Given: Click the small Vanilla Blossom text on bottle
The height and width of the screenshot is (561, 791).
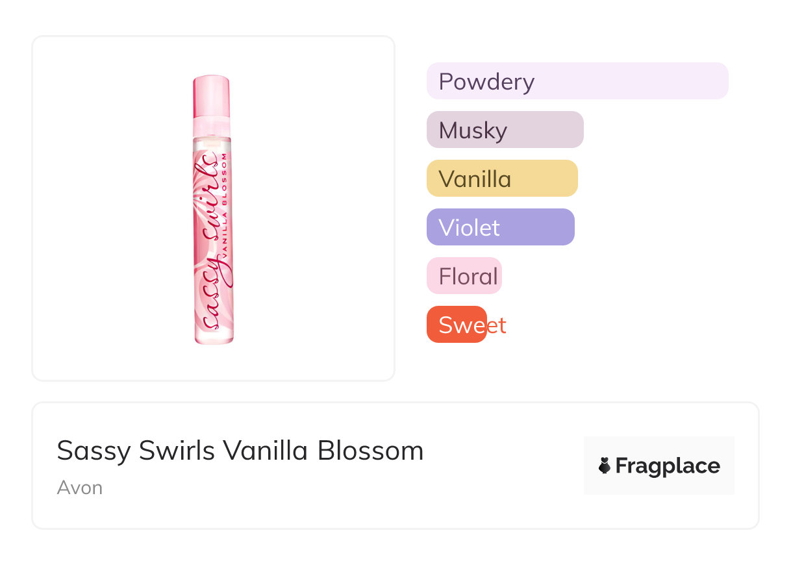Looking at the screenshot, I should [225, 214].
